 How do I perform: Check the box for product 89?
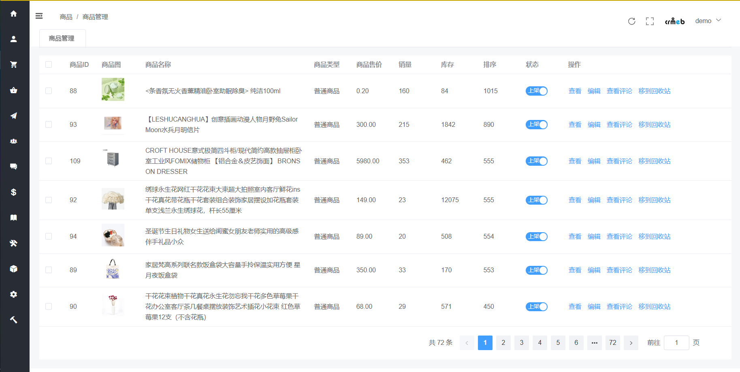click(x=49, y=270)
